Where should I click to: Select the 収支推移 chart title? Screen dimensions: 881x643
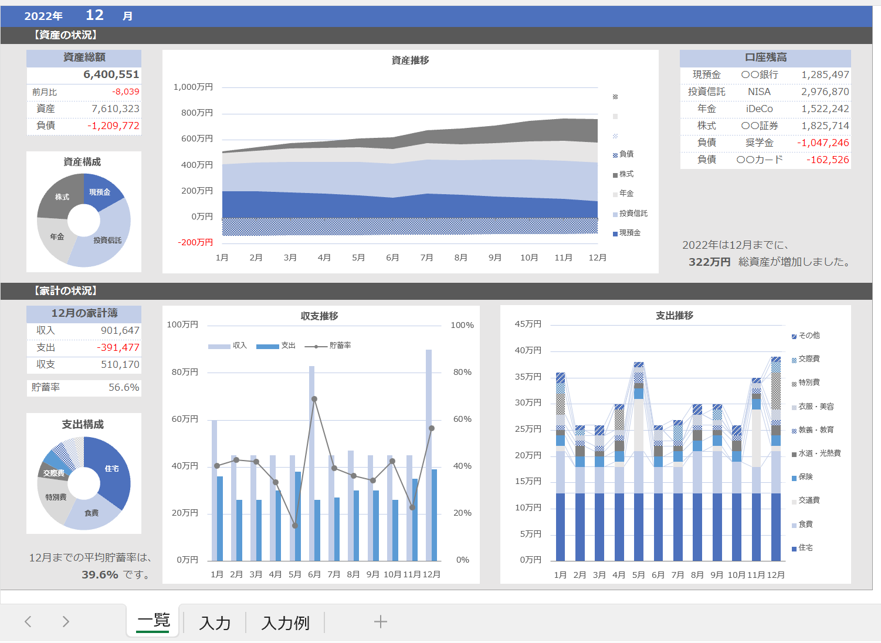pos(320,316)
